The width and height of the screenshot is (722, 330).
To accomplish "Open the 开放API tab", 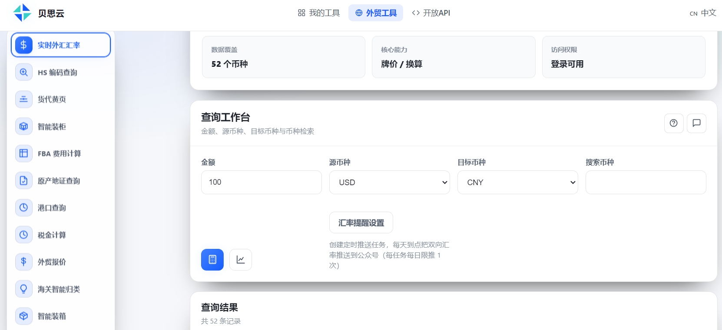I will [x=431, y=13].
